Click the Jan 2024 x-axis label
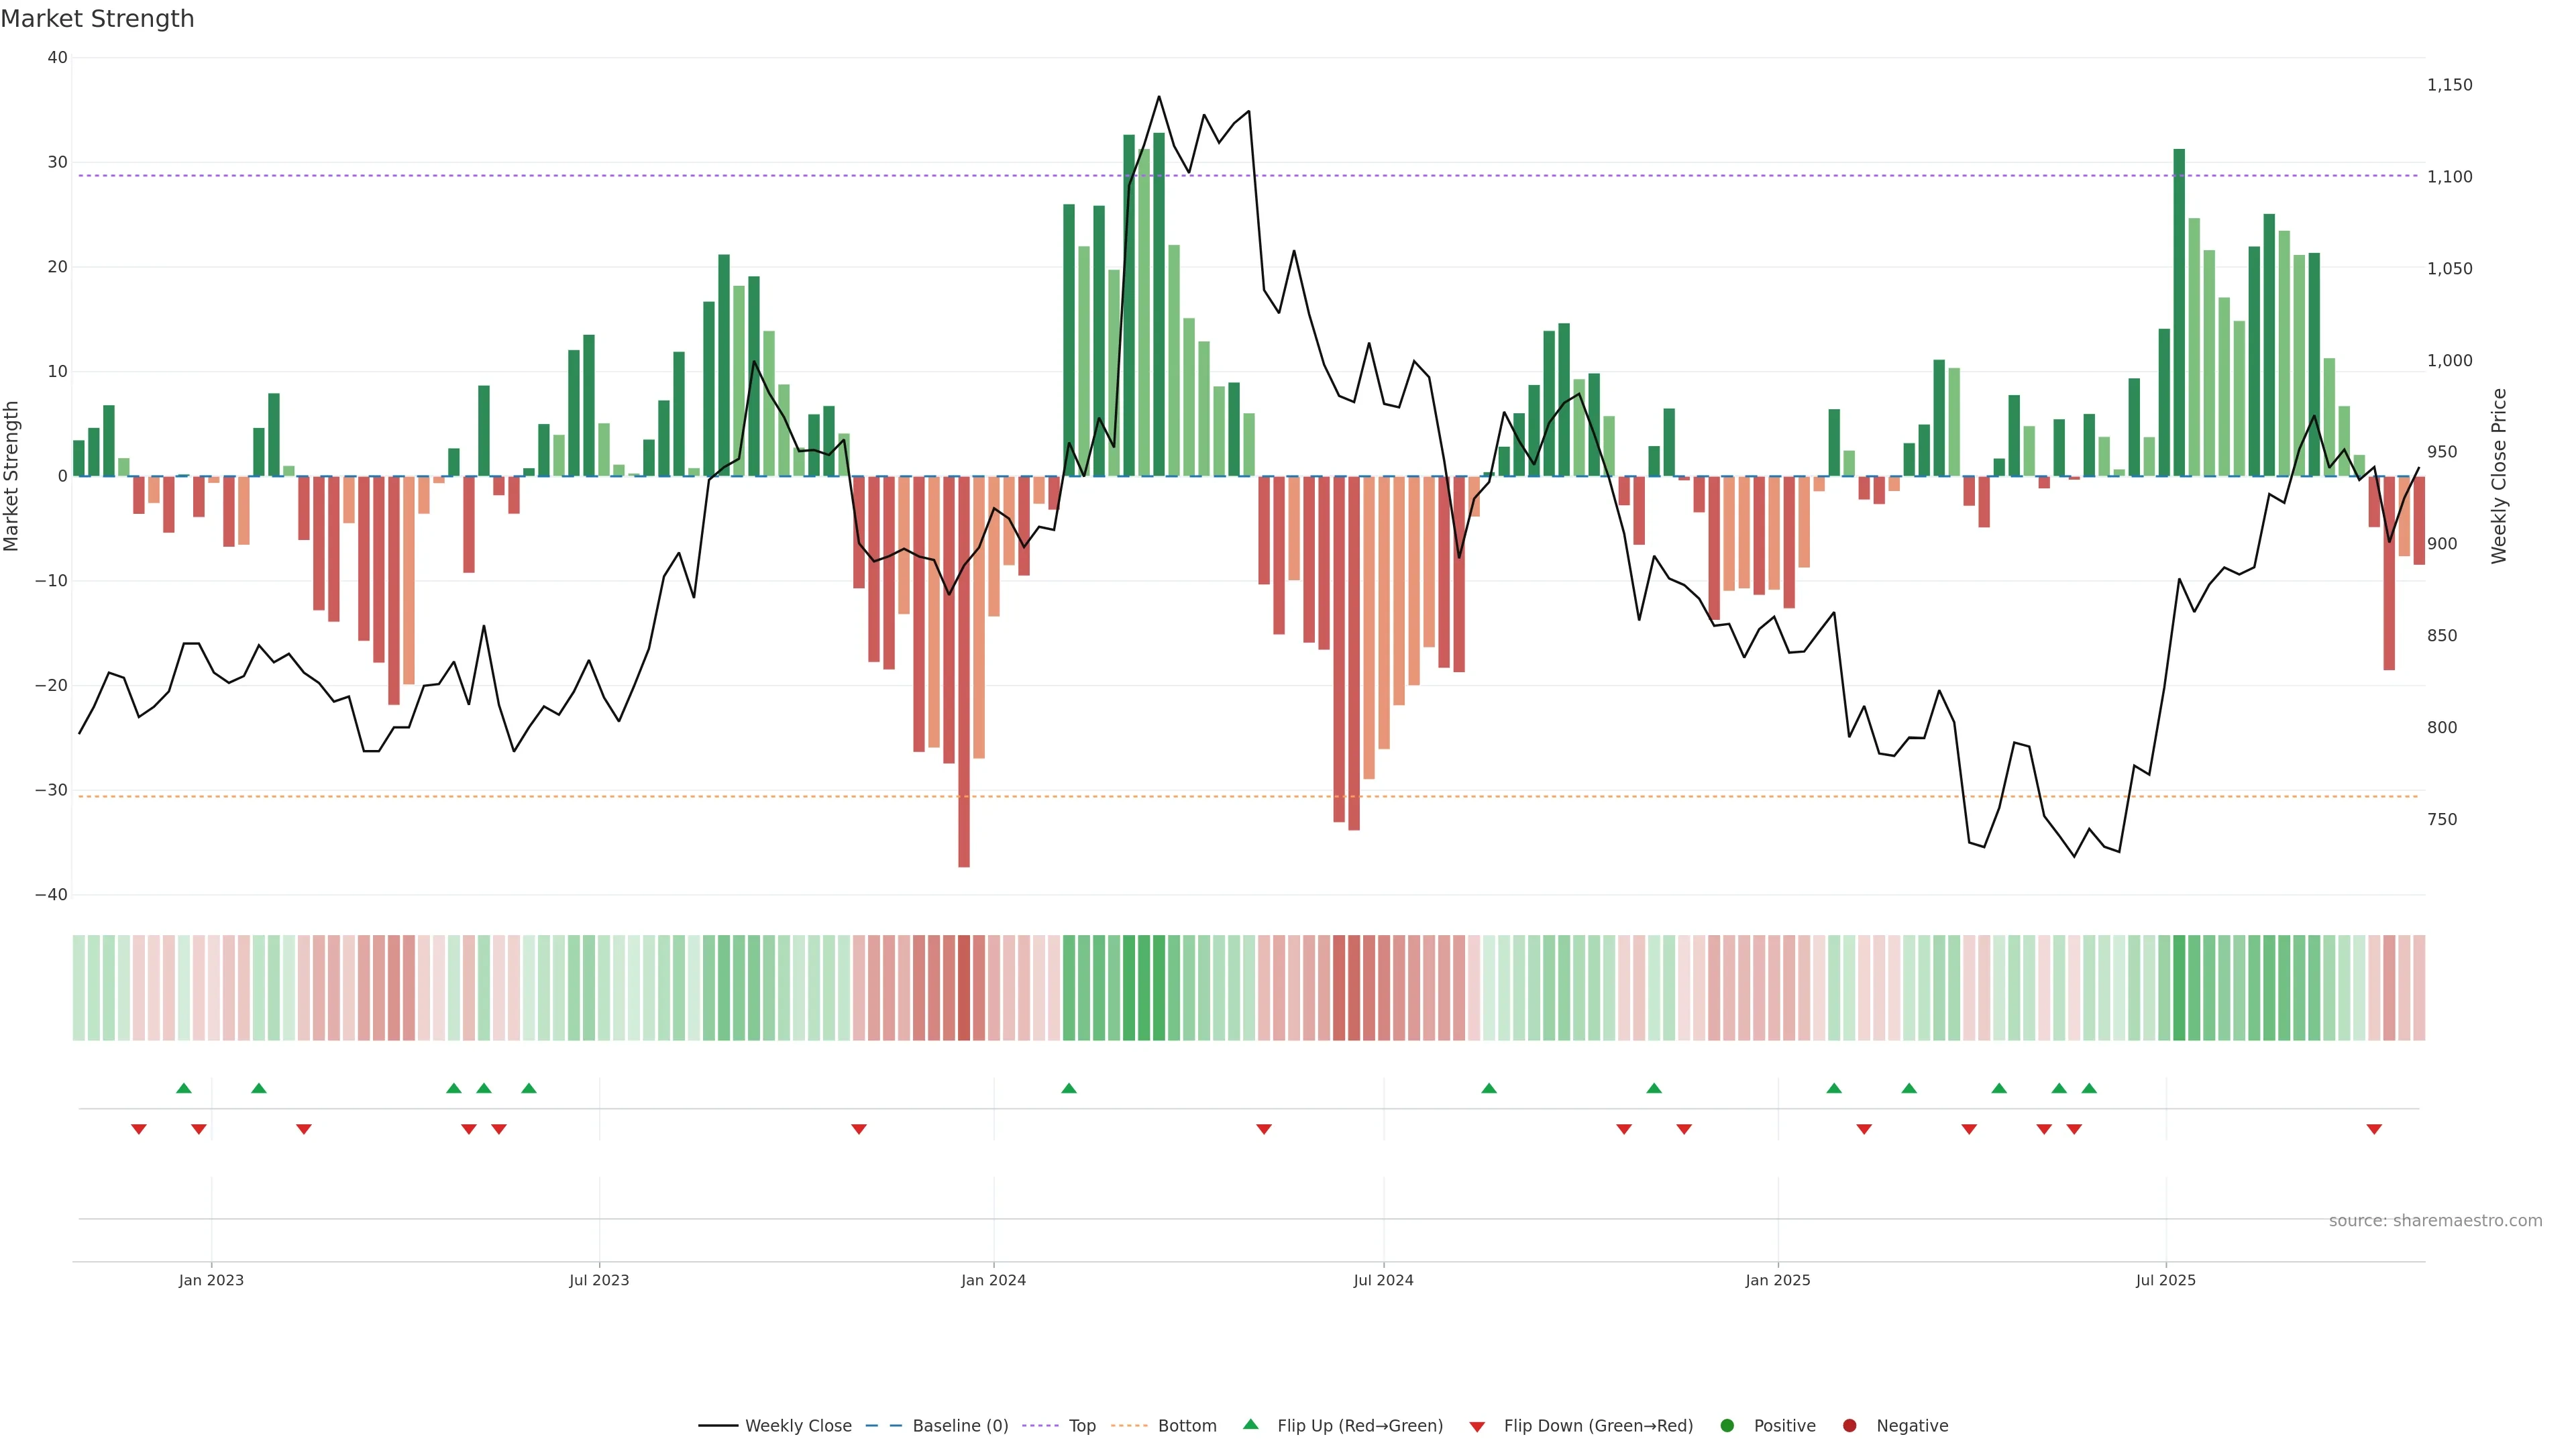The width and height of the screenshot is (2576, 1449). (993, 1280)
